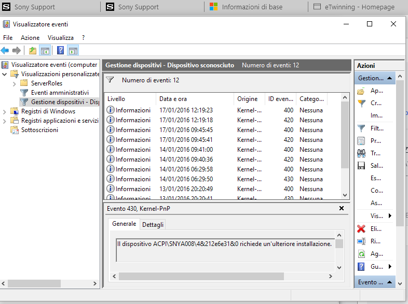Click the blue Help toolbar icon
408x304 pixels.
(x=60, y=50)
